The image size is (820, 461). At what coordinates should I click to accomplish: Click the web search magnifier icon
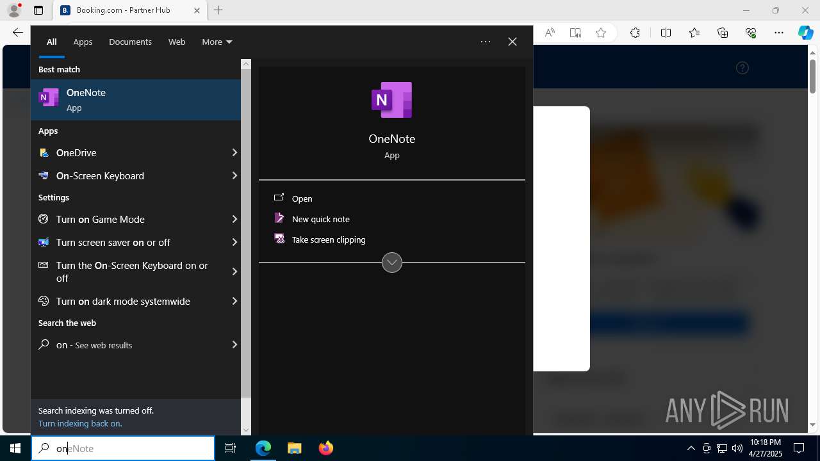pos(44,344)
